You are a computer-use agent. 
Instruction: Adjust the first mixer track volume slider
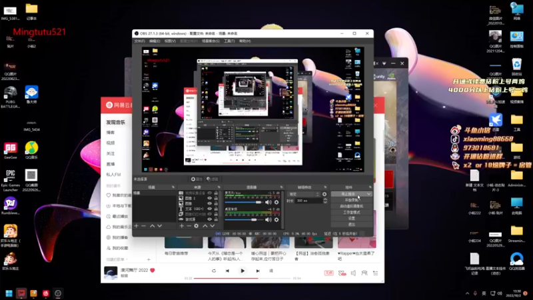pyautogui.click(x=243, y=203)
